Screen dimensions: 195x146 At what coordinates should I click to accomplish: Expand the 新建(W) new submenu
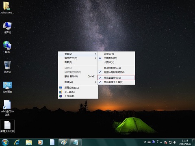78,82
